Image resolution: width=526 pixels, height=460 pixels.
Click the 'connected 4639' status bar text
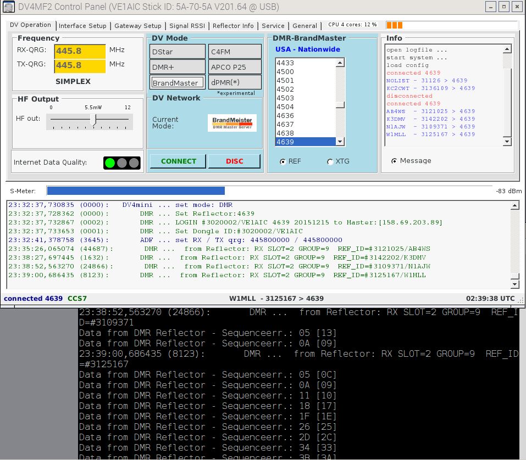click(x=33, y=299)
